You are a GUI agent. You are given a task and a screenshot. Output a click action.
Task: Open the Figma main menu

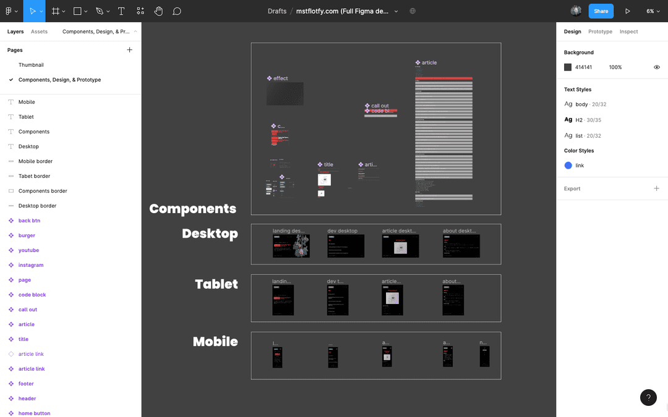(9, 11)
